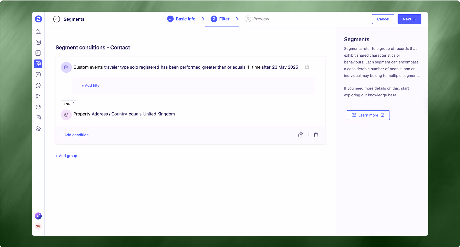Click '+ Add group'
This screenshot has height=247, width=460.
pyautogui.click(x=66, y=156)
